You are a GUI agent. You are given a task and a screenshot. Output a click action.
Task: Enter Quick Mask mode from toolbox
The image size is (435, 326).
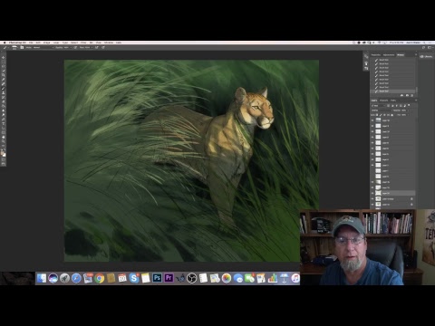(x=4, y=159)
